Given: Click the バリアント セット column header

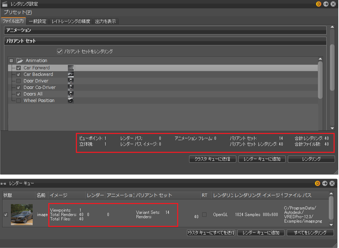Looking at the screenshot, I should pyautogui.click(x=168, y=195).
